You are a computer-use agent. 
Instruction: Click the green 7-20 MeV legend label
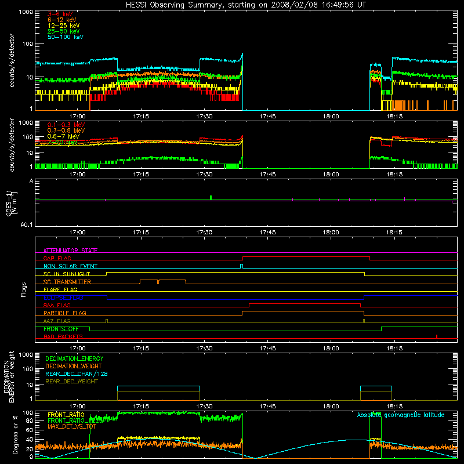point(62,142)
